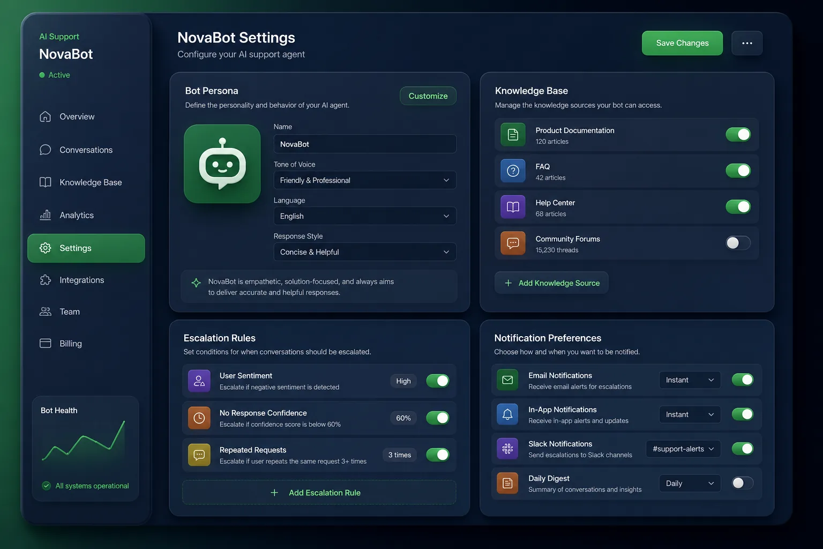Click the Customize button in Bot Persona
The image size is (823, 549).
coord(428,96)
